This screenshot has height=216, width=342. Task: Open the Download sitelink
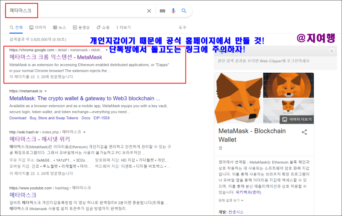tap(18, 118)
